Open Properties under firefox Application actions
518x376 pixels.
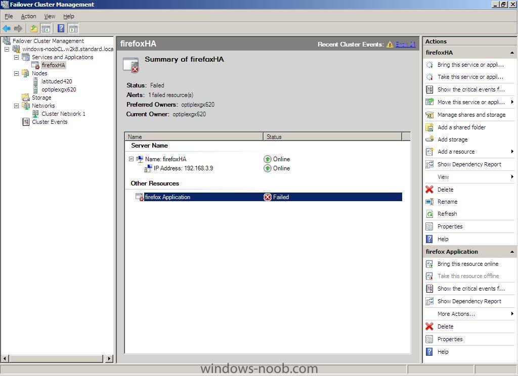(450, 339)
